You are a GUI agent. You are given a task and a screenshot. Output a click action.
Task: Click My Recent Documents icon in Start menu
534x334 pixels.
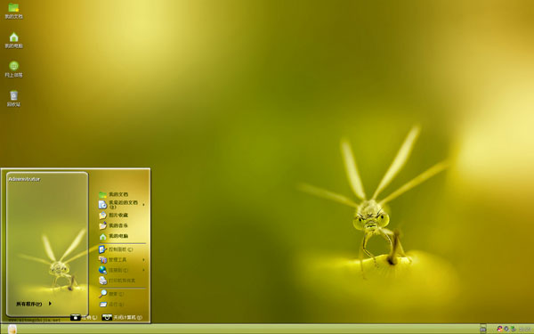(102, 205)
